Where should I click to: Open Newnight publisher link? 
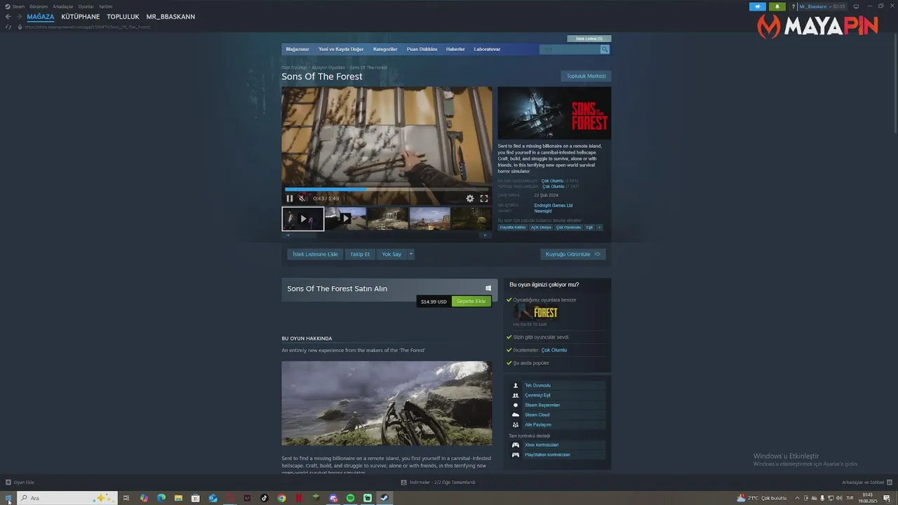coord(543,211)
